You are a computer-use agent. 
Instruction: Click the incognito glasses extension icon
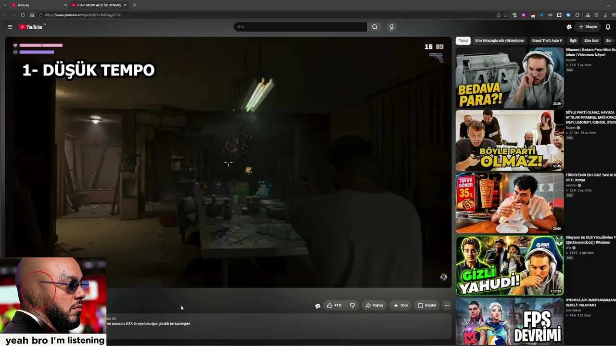[550, 15]
